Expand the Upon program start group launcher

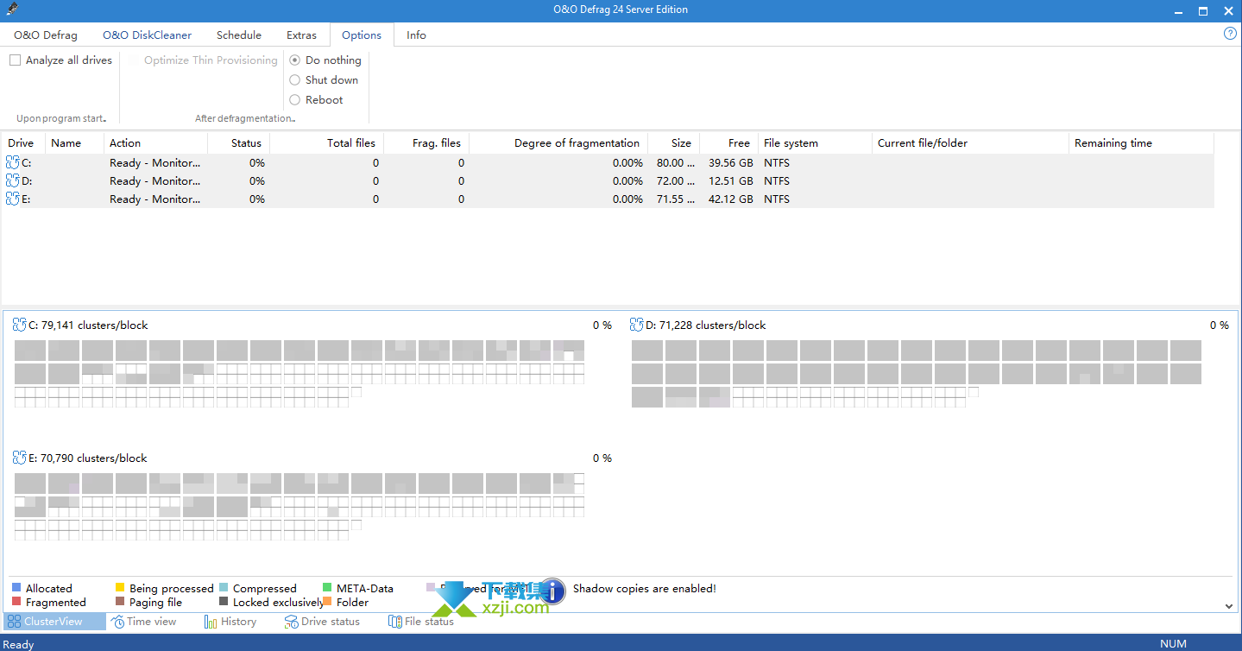coord(105,120)
